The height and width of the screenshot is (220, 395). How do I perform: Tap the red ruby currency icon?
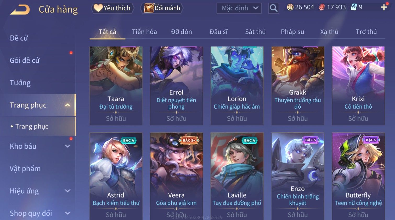322,7
